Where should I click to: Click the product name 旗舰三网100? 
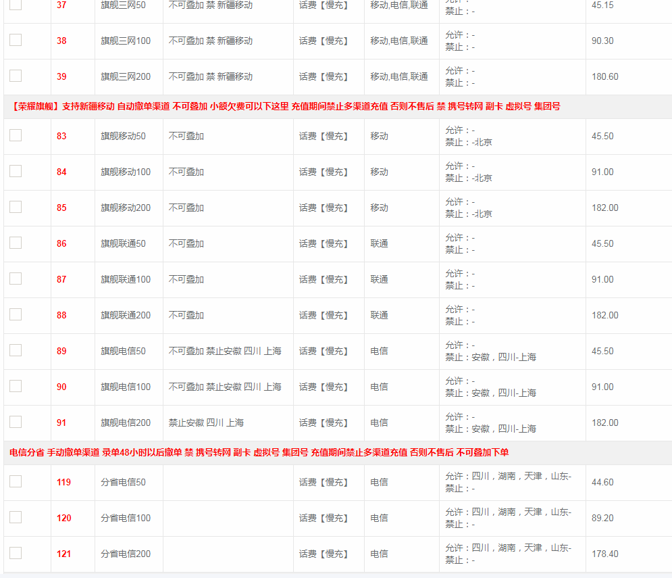pyautogui.click(x=126, y=41)
